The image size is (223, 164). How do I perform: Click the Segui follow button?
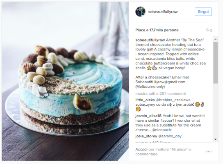pos(203,11)
